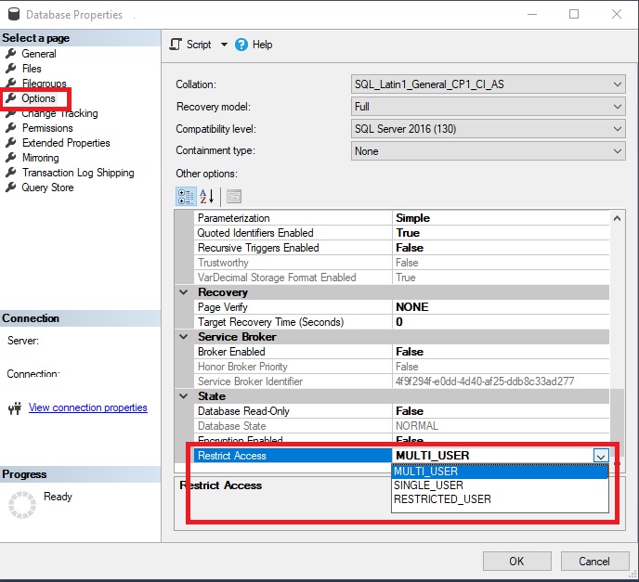639x582 pixels.
Task: Collapse the Recovery category
Action: [x=184, y=292]
